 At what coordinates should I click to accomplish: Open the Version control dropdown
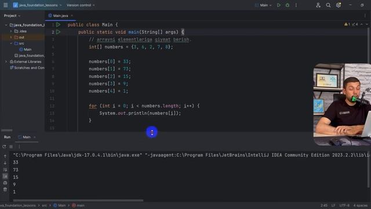coord(81,5)
